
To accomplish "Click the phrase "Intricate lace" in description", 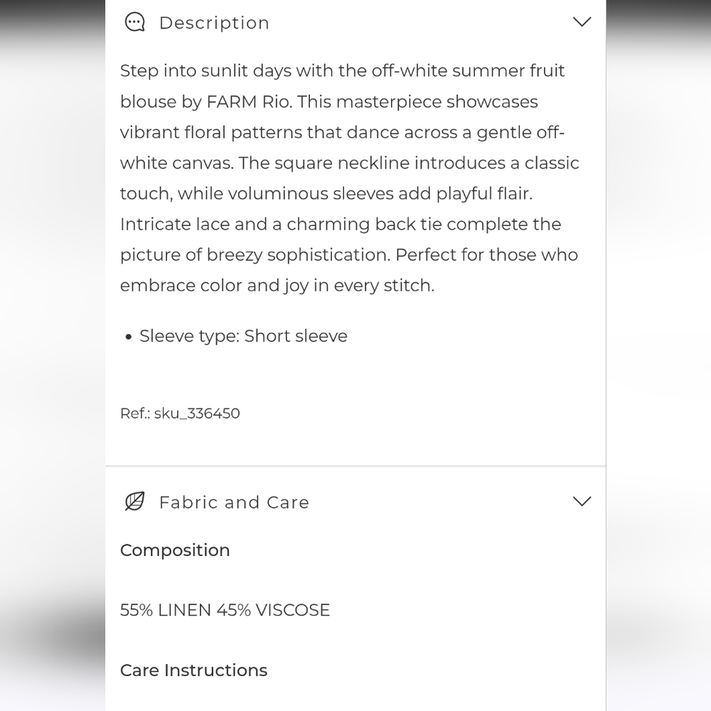I will [x=174, y=224].
